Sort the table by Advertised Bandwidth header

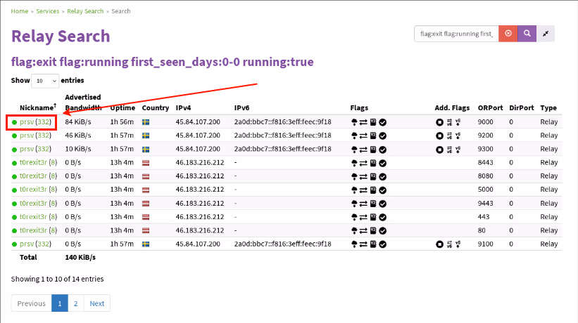click(x=83, y=103)
